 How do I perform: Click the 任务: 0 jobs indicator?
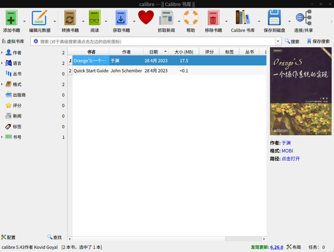click(x=317, y=247)
